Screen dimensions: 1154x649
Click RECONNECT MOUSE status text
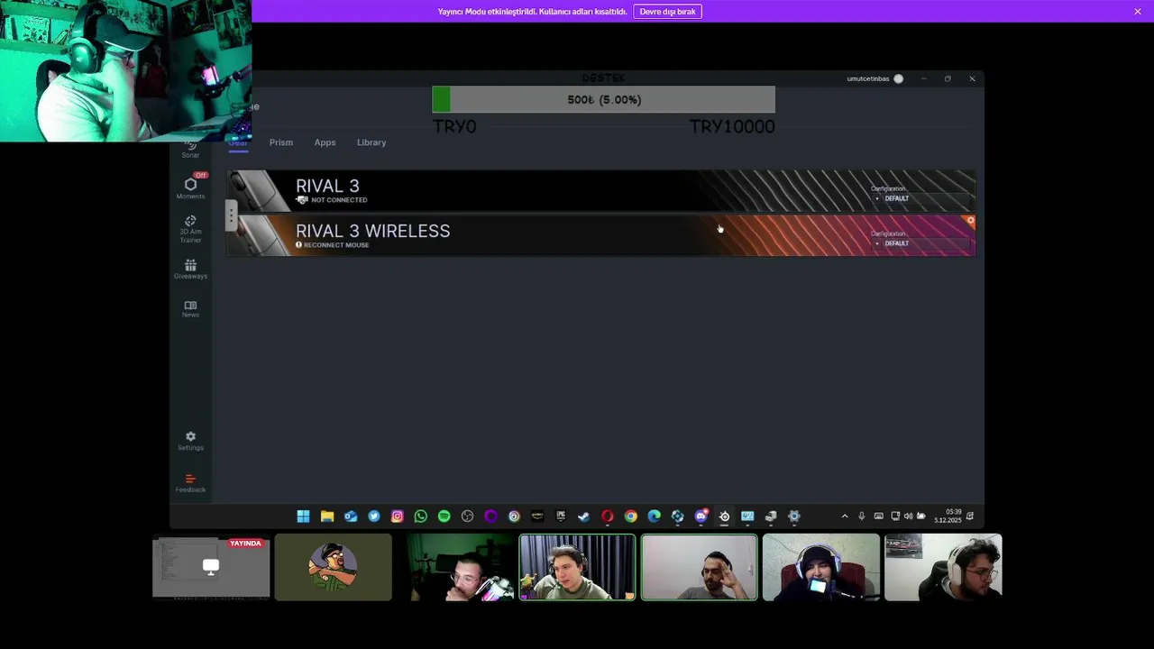(336, 245)
